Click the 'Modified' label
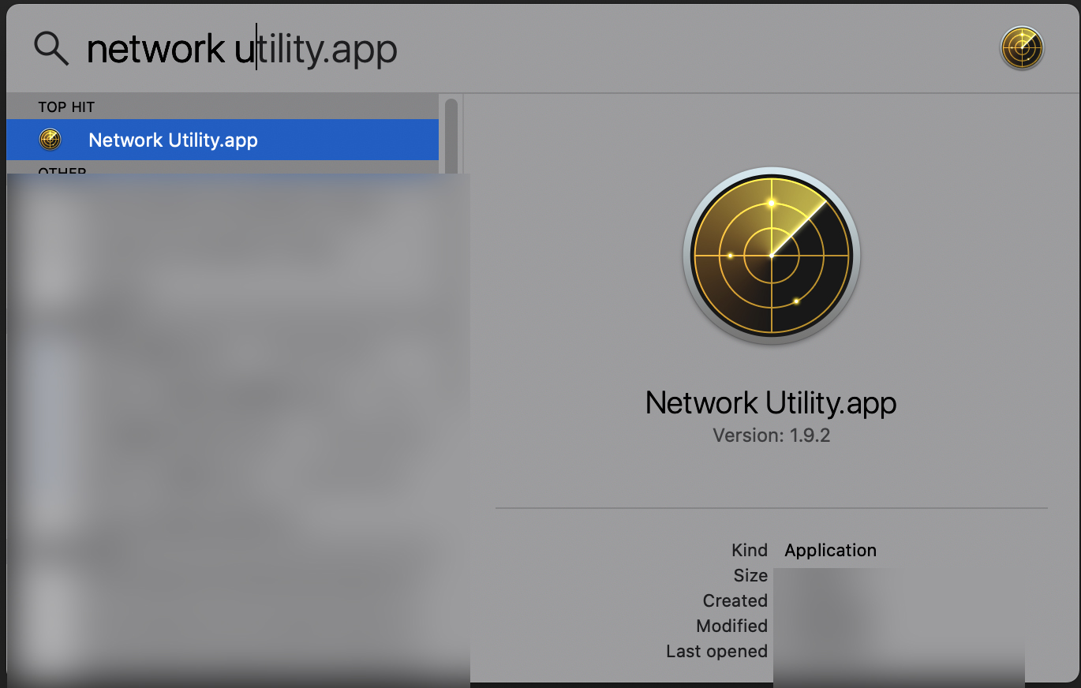Screen dimensions: 1081x688 [731, 626]
